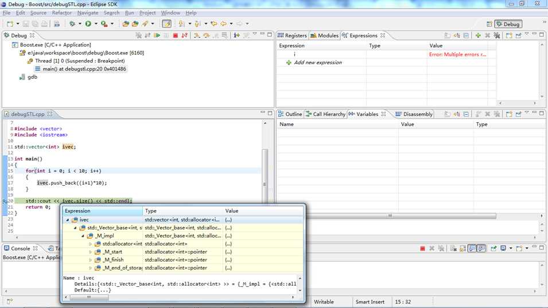Toggle Show Logical Structure in Expressions view
This screenshot has width=548, height=308.
click(457, 35)
